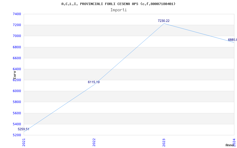Click the x-axis year 2023
Screen dimensions: 237x148
[164, 142]
